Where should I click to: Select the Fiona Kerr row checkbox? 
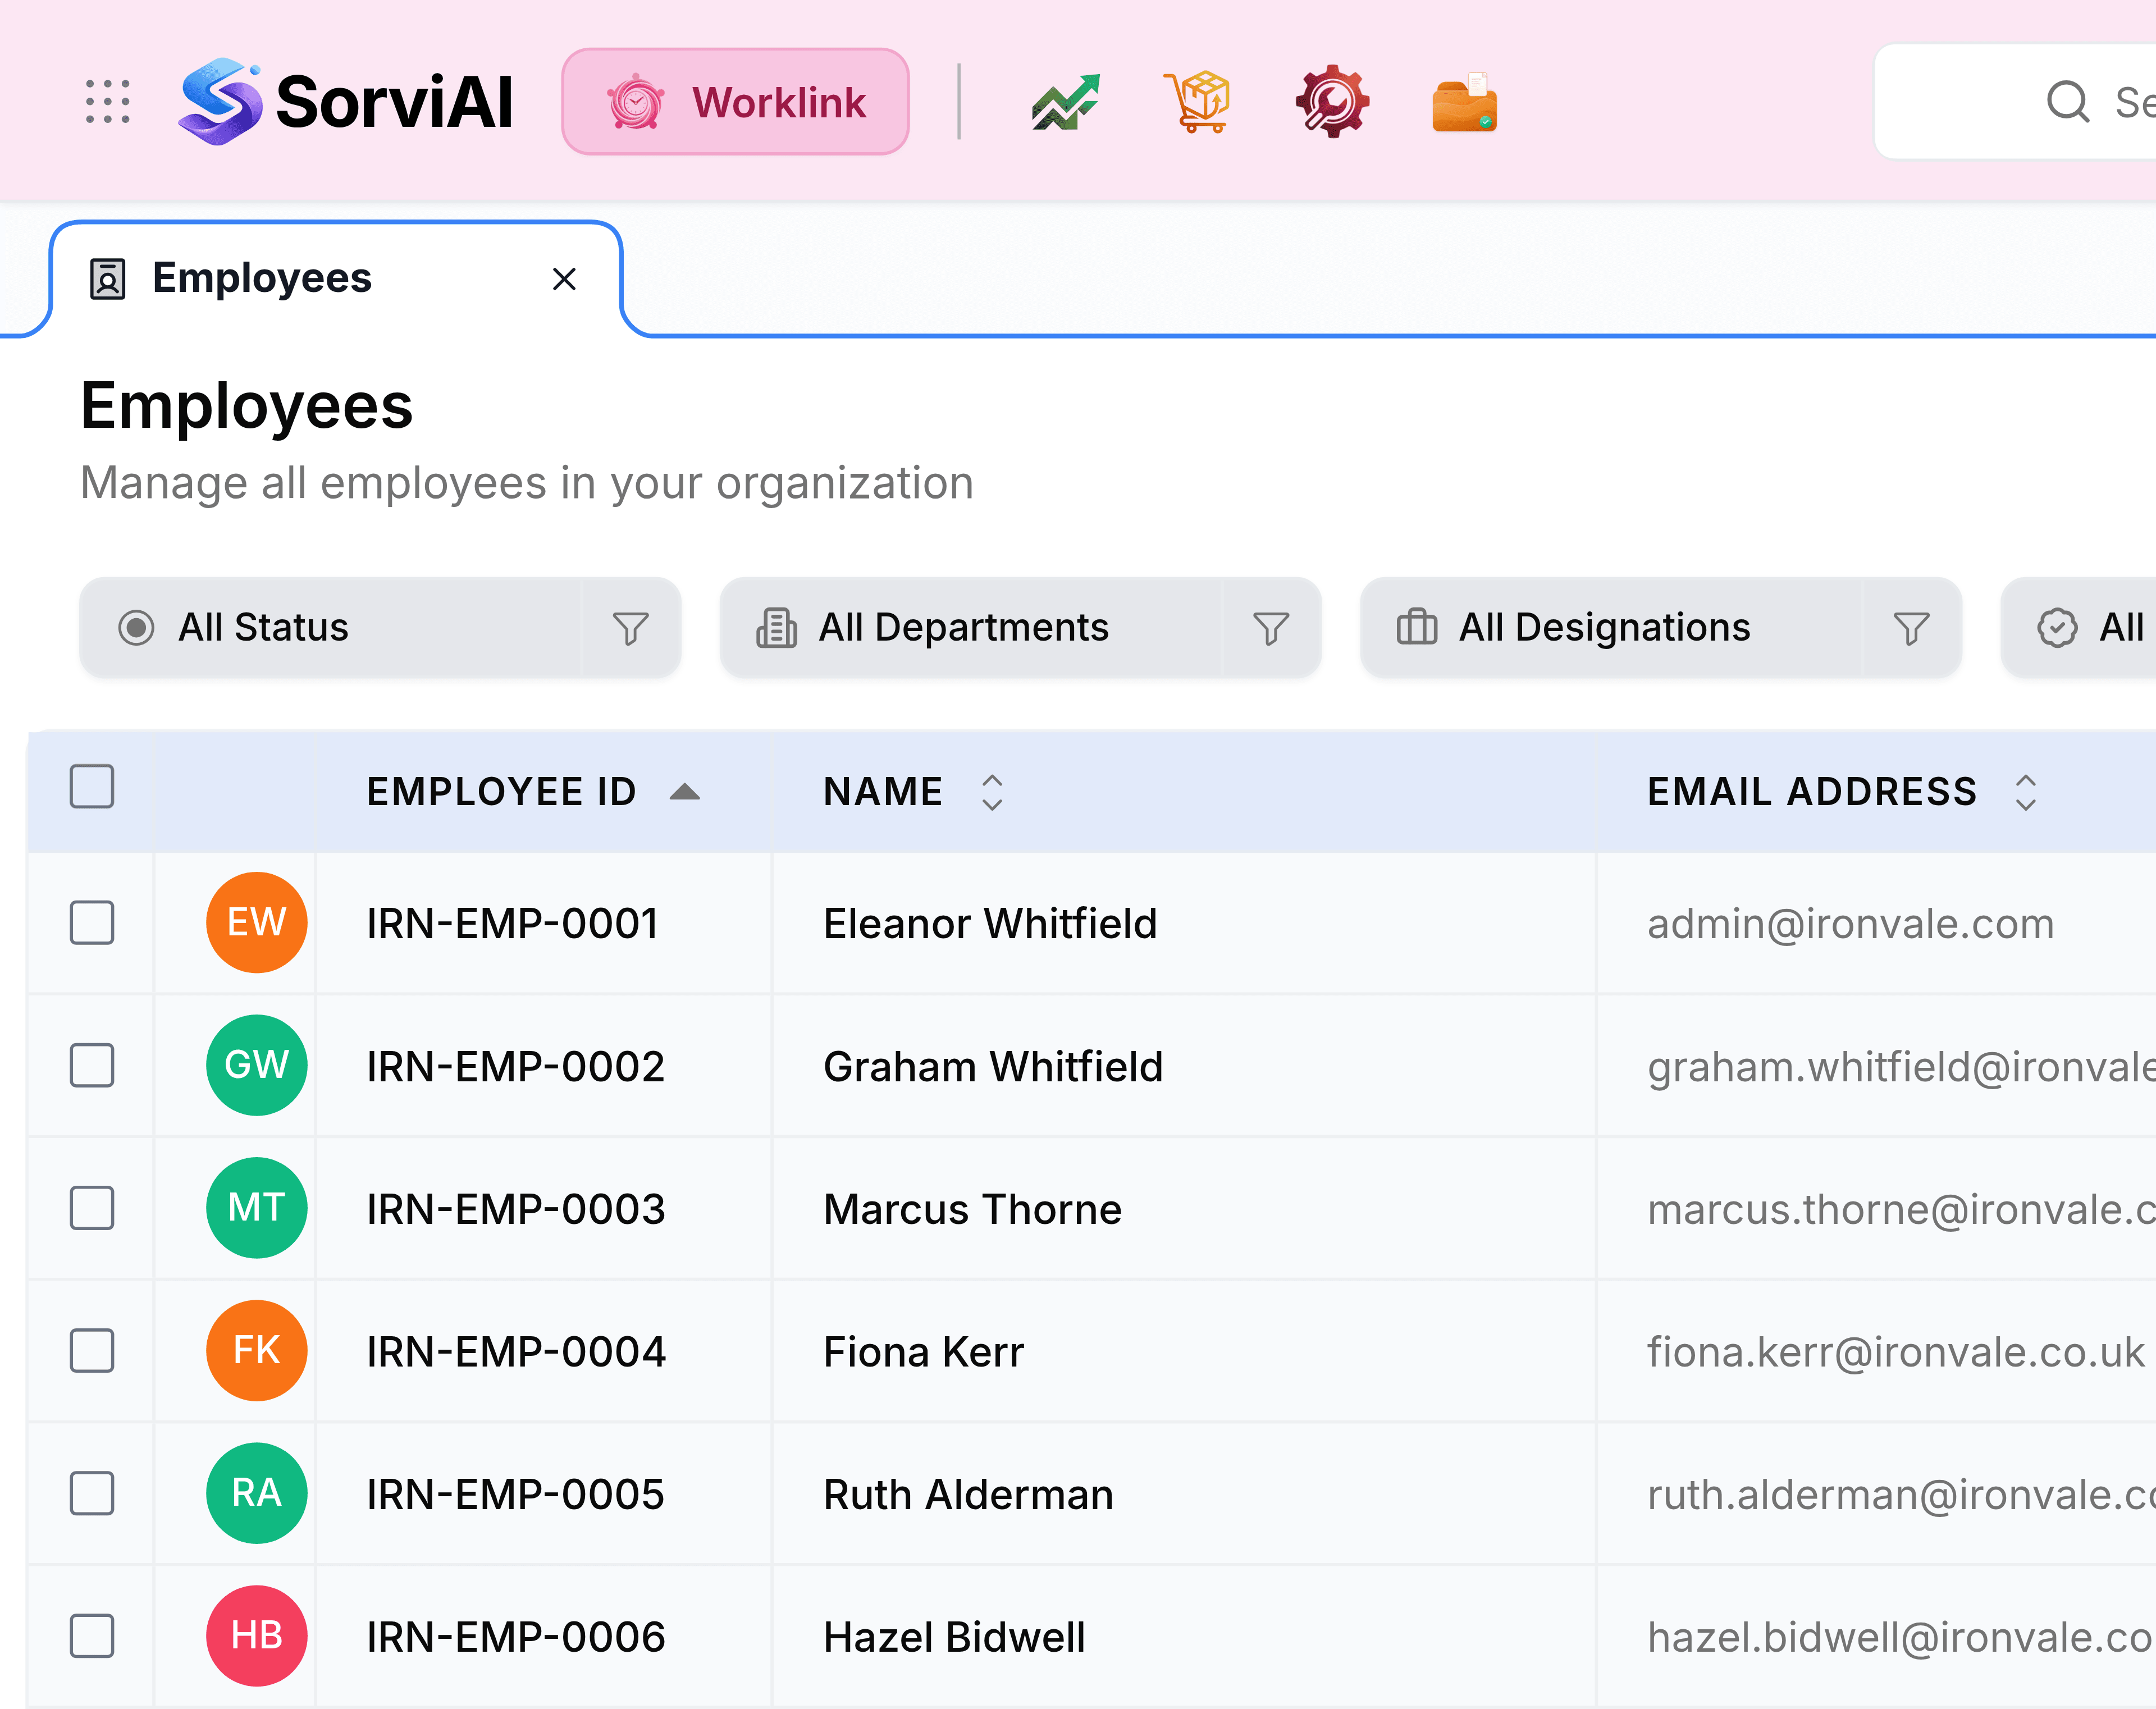click(92, 1351)
